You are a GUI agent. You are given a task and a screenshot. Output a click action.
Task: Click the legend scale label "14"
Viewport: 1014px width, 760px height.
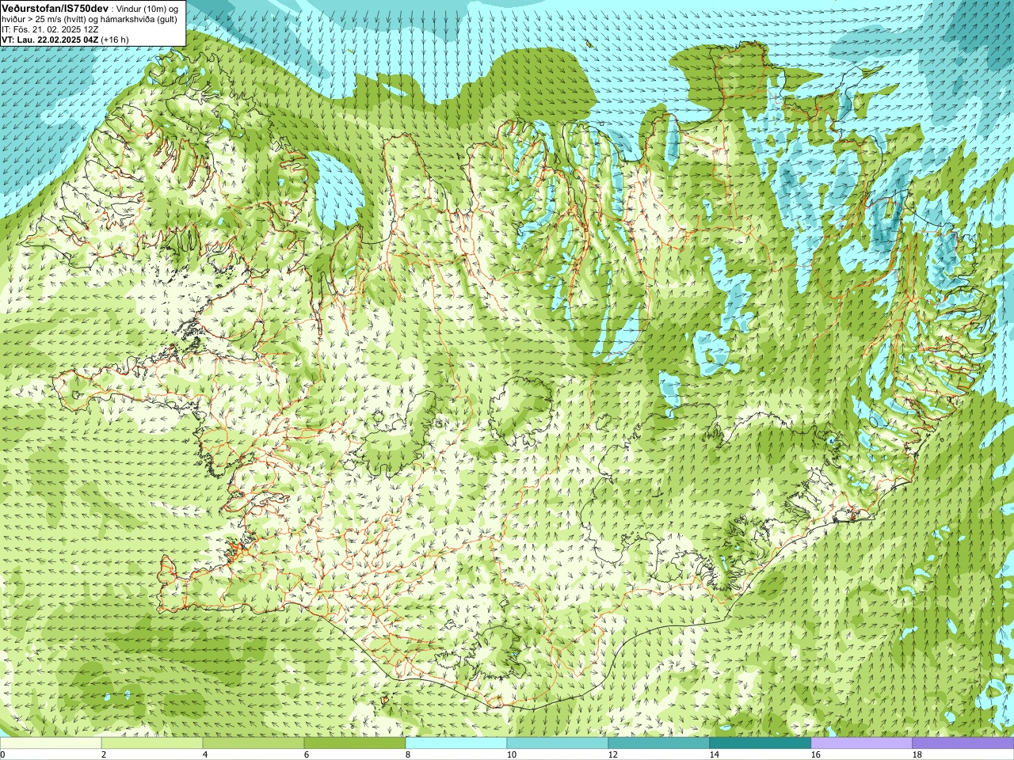tap(715, 754)
